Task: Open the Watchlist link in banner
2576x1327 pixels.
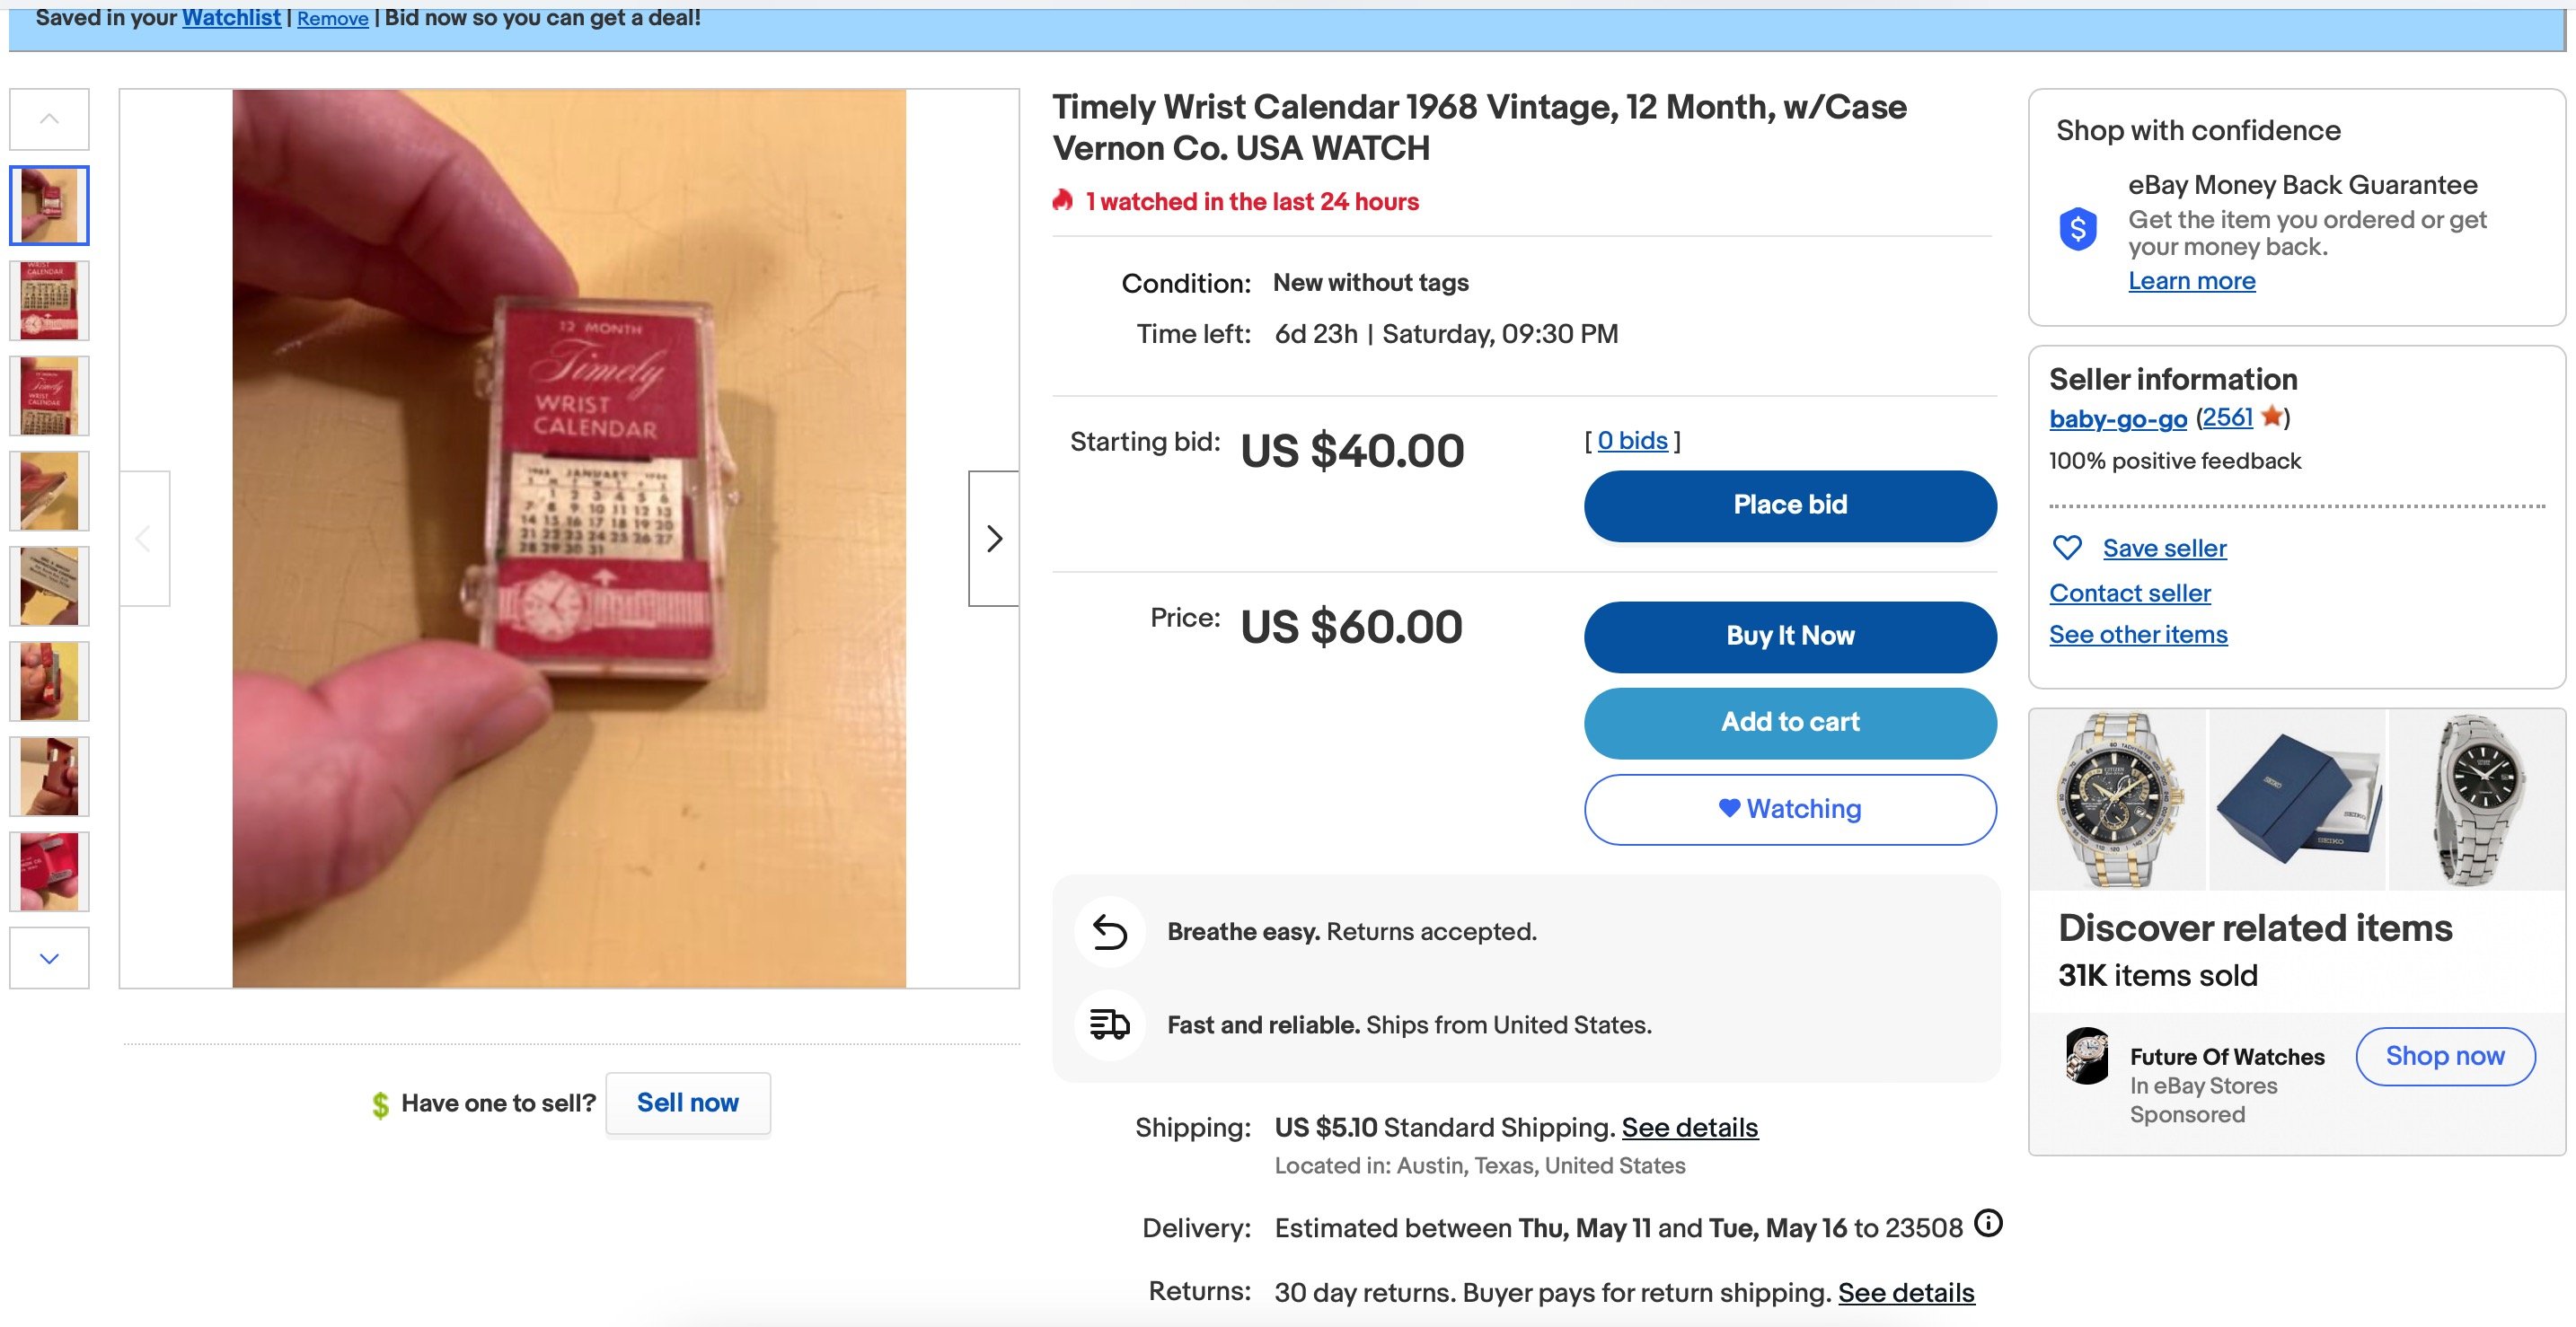Action: (x=231, y=18)
